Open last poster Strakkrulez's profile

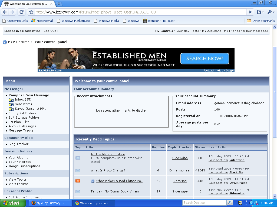pos(238,183)
